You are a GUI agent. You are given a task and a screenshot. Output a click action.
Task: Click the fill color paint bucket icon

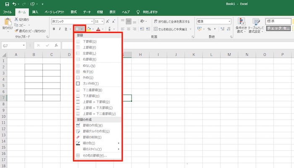point(89,29)
